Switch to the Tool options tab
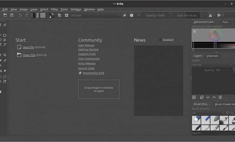Image resolution: width=235 pixels, height=142 pixels. coord(226,22)
